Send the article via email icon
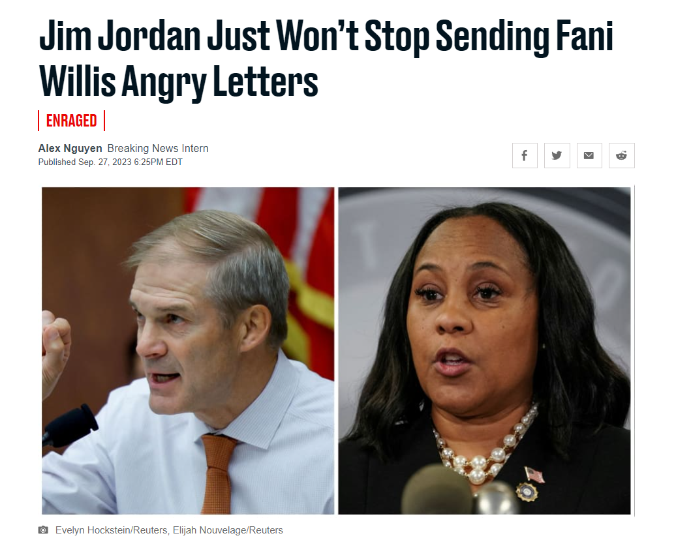 tap(589, 156)
